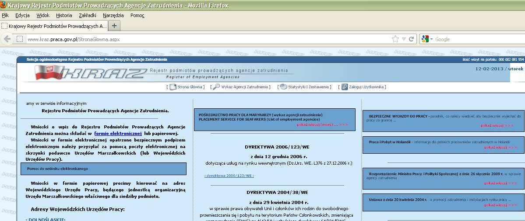Select the Krajowy Rejestr Podmiotów tab
The height and width of the screenshot is (221, 525).
pos(54,26)
